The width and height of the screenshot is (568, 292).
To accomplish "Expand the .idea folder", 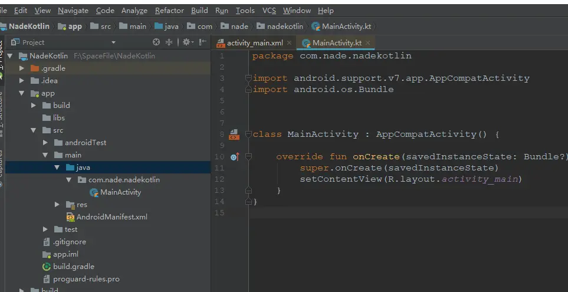I will [22, 80].
